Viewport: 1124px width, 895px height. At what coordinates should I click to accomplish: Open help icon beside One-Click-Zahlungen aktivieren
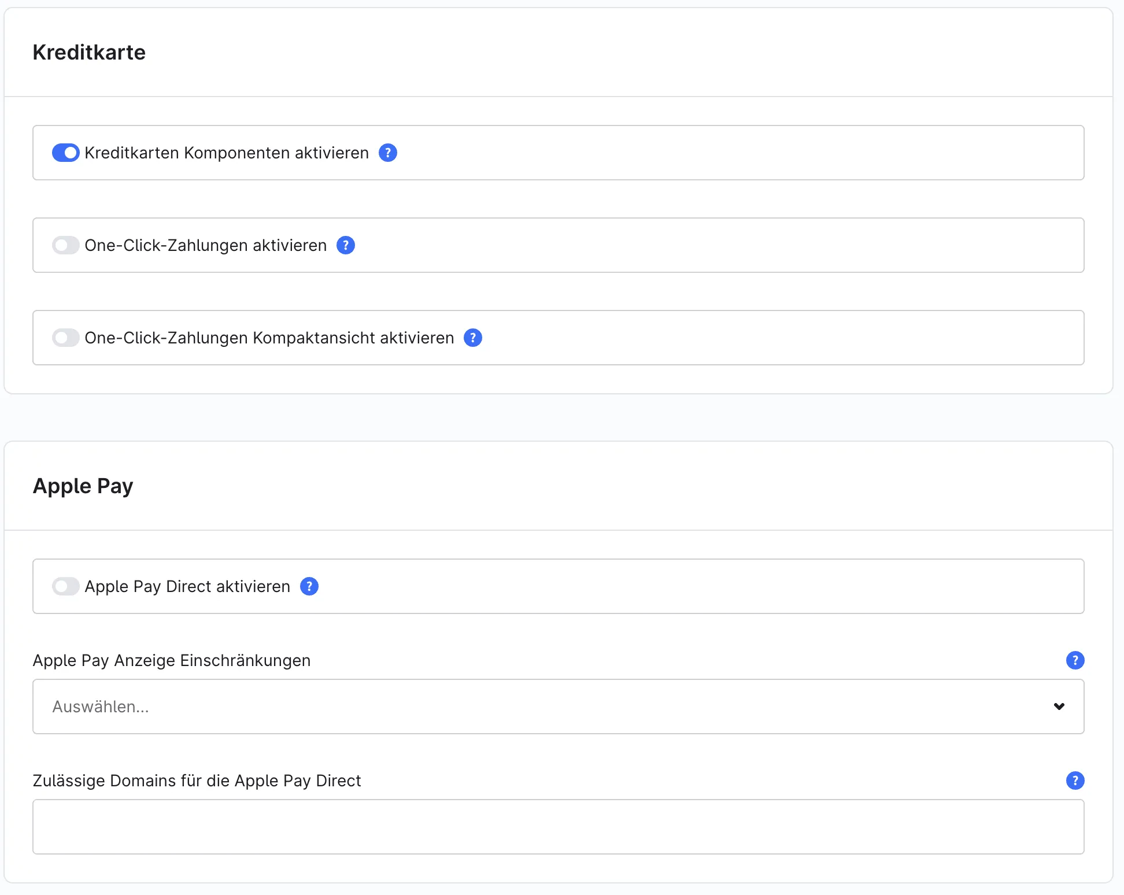(345, 245)
